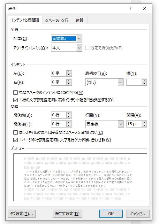The image size is (159, 224).
Task: Switch to the 改ページと改行 tab
Action: click(x=57, y=20)
